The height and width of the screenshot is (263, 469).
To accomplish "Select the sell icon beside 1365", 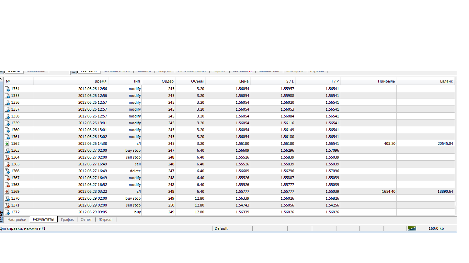I will (7, 164).
